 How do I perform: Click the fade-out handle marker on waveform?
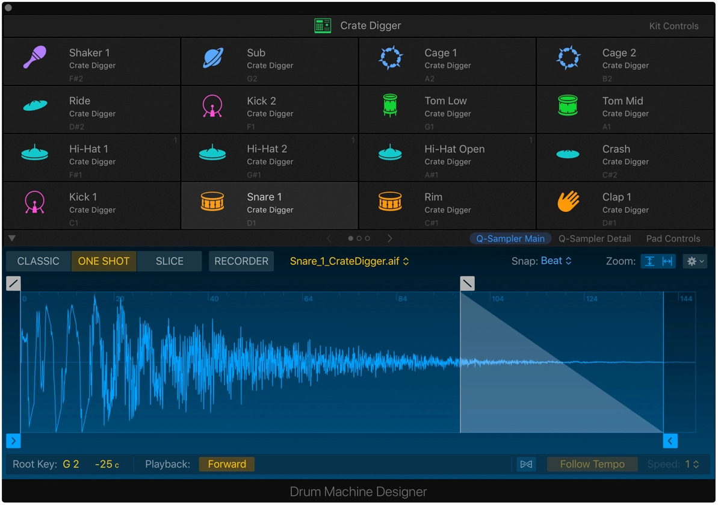click(467, 283)
